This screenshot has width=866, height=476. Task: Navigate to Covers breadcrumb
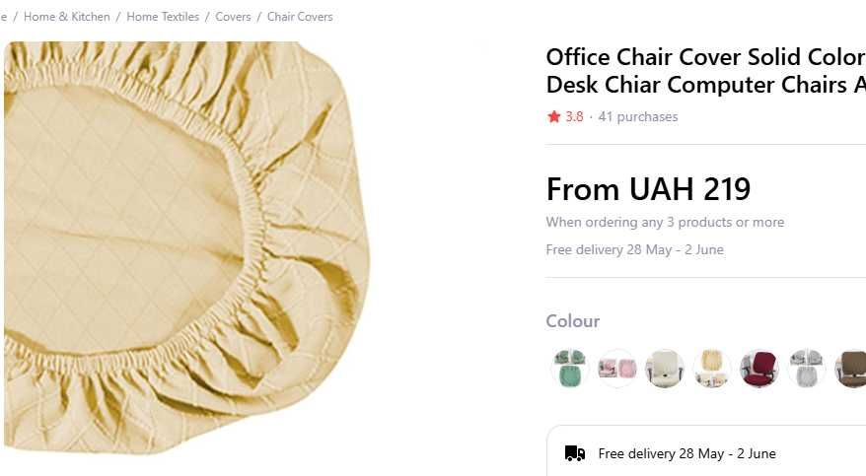tap(233, 17)
